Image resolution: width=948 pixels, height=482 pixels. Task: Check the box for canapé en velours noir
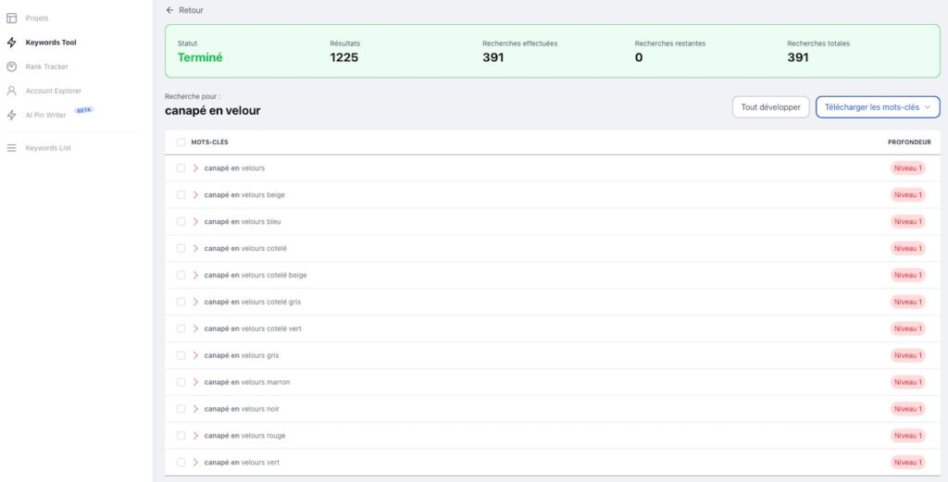[181, 409]
